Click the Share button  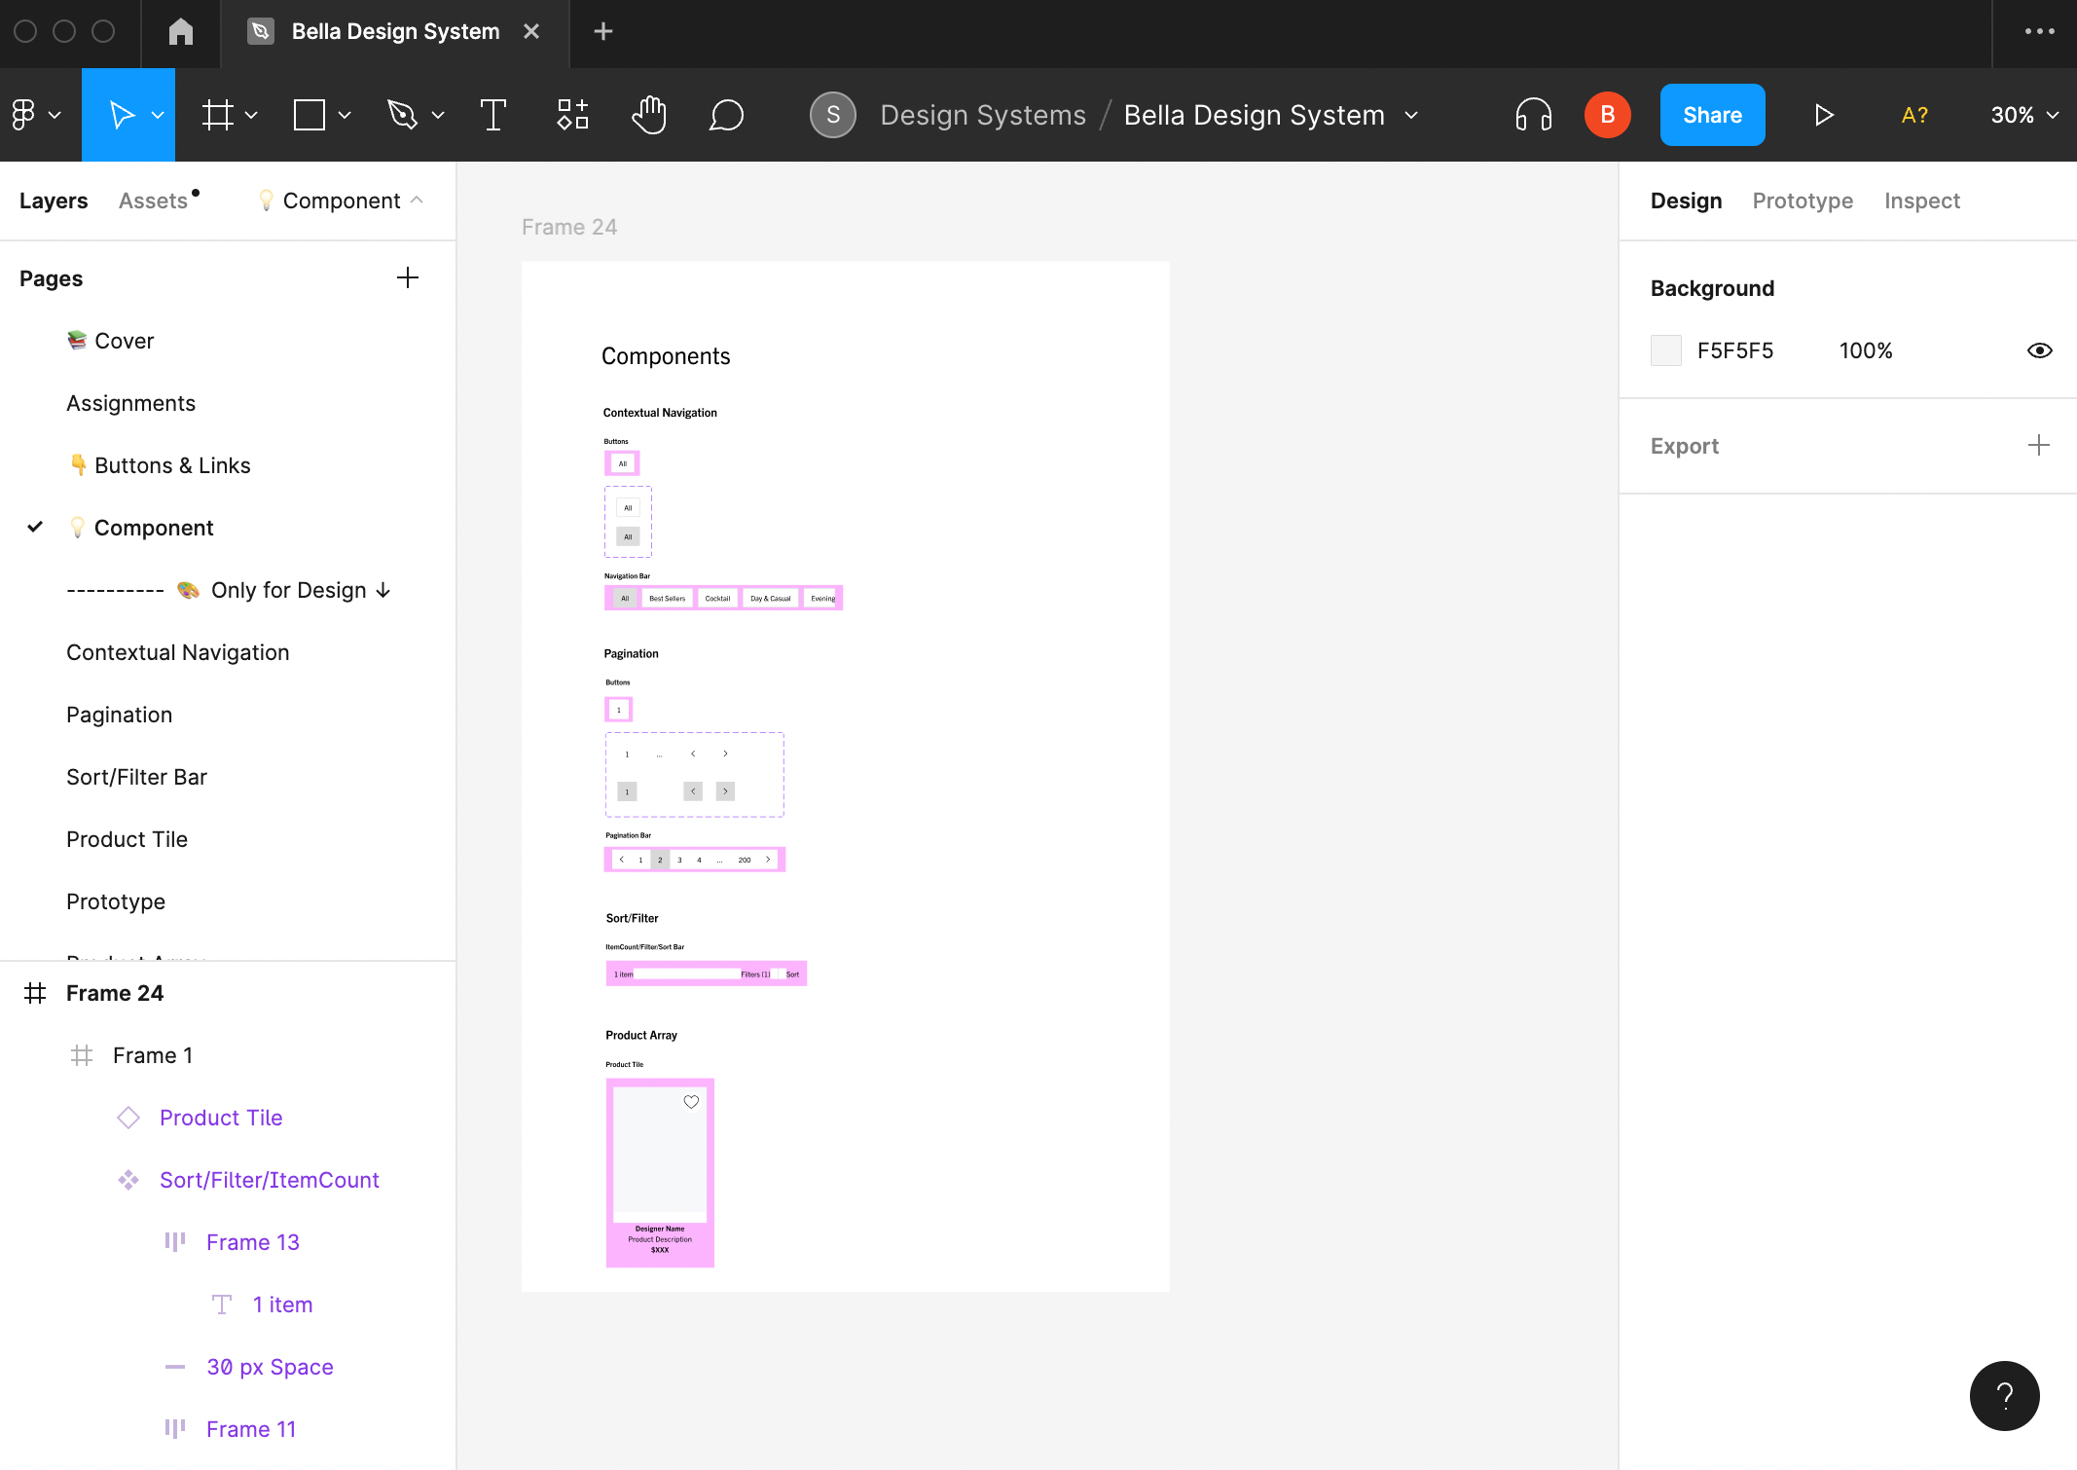click(1712, 115)
